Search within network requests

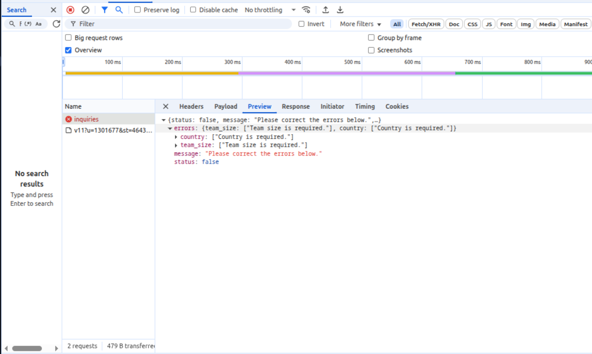point(119,10)
